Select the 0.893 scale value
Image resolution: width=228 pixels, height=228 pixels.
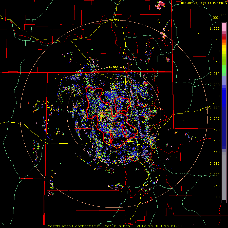[x=215, y=51]
